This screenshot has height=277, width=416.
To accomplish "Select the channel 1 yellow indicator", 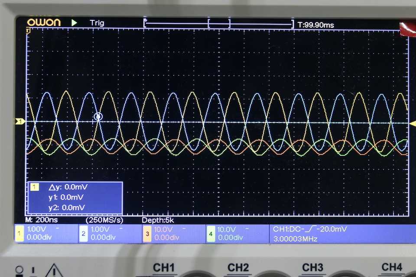I will pyautogui.click(x=19, y=234).
